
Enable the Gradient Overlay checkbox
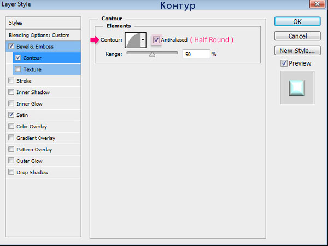click(x=11, y=137)
